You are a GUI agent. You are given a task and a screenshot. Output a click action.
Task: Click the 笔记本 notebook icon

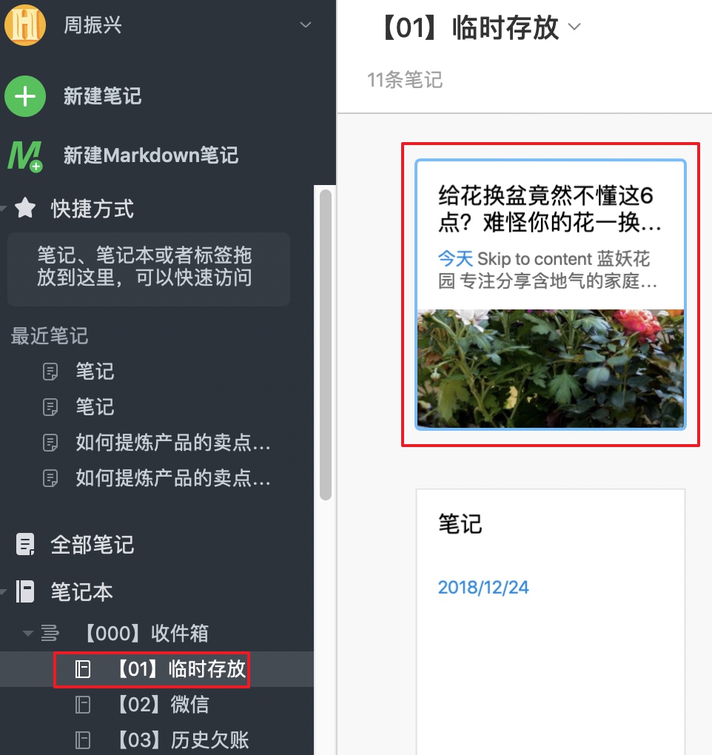coord(25,591)
